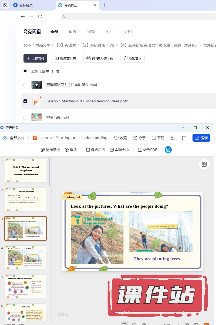Screen dimensions: 216x325
Task: Click the AI assistant icon in toolbar
Action: pos(168,150)
